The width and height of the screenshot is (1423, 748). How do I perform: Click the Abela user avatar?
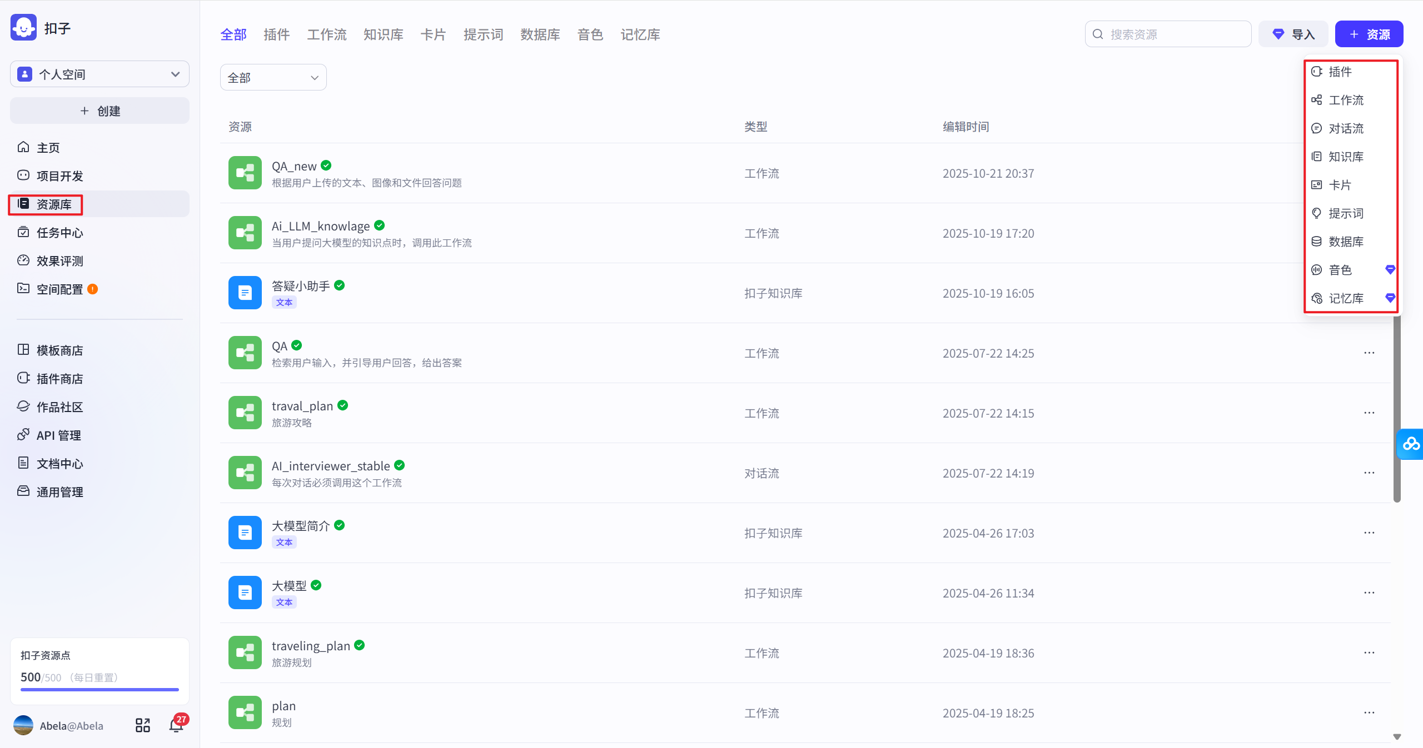23,725
